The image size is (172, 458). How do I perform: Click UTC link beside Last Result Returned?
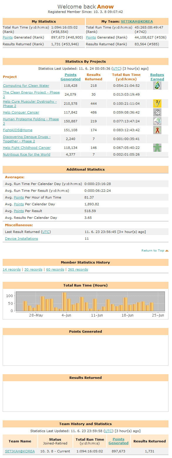[x=46, y=232]
